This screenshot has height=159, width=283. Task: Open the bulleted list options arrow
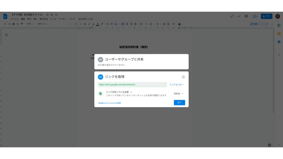click(x=154, y=24)
